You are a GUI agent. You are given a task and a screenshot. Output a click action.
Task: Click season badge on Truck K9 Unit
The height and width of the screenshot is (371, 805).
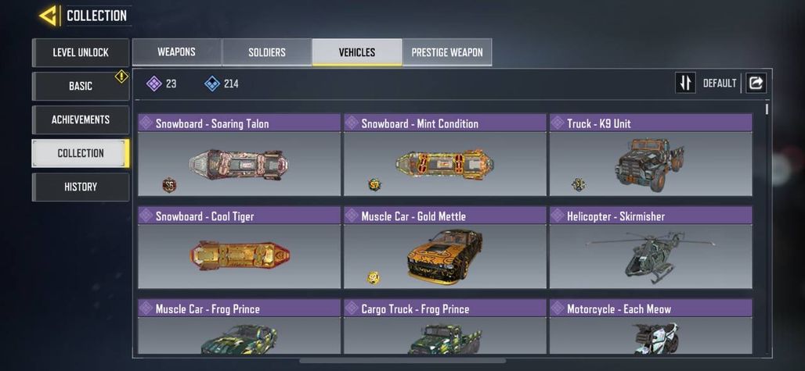[x=579, y=185]
